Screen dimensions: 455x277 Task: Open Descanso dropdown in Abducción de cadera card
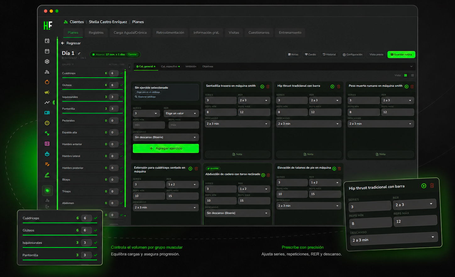[x=238, y=213]
